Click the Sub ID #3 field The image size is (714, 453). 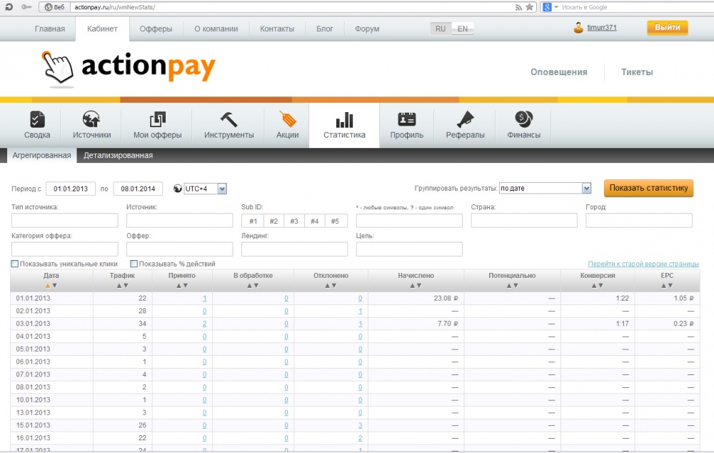(294, 221)
